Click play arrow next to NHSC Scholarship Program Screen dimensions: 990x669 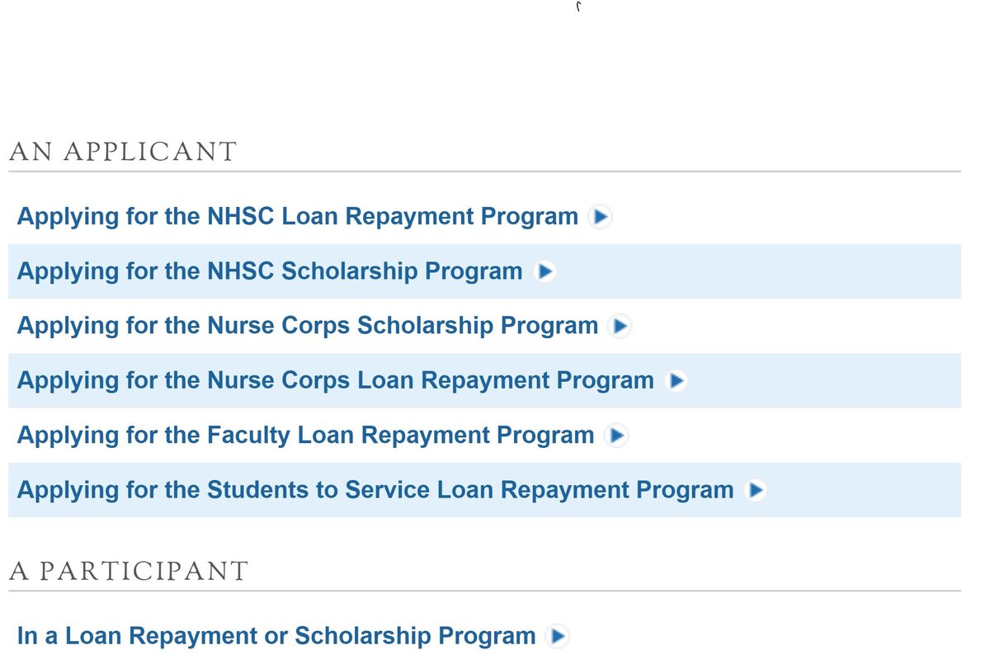[544, 271]
